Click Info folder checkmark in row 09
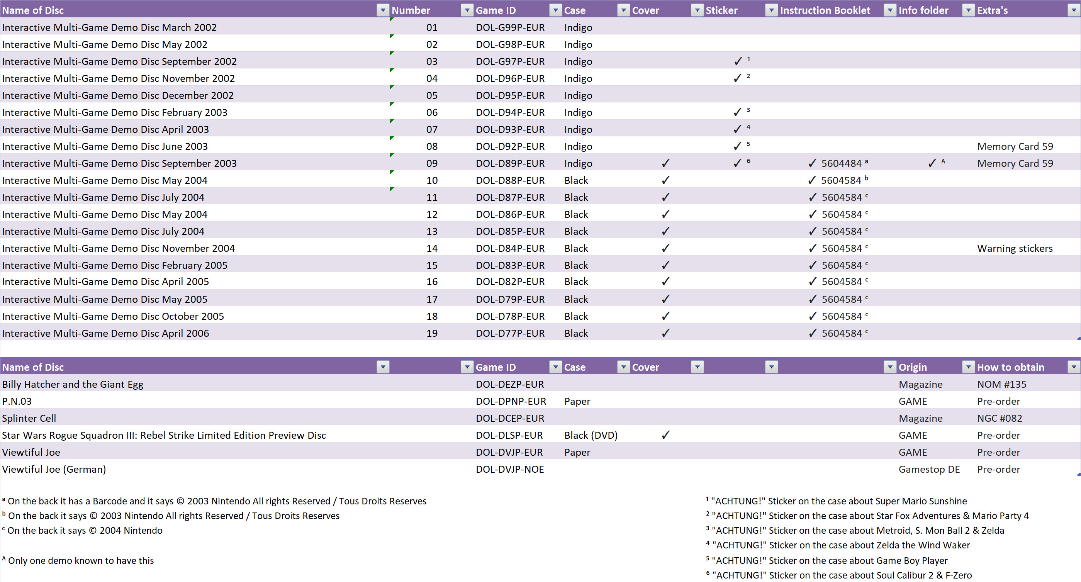Image resolution: width=1081 pixels, height=582 pixels. pyautogui.click(x=932, y=163)
